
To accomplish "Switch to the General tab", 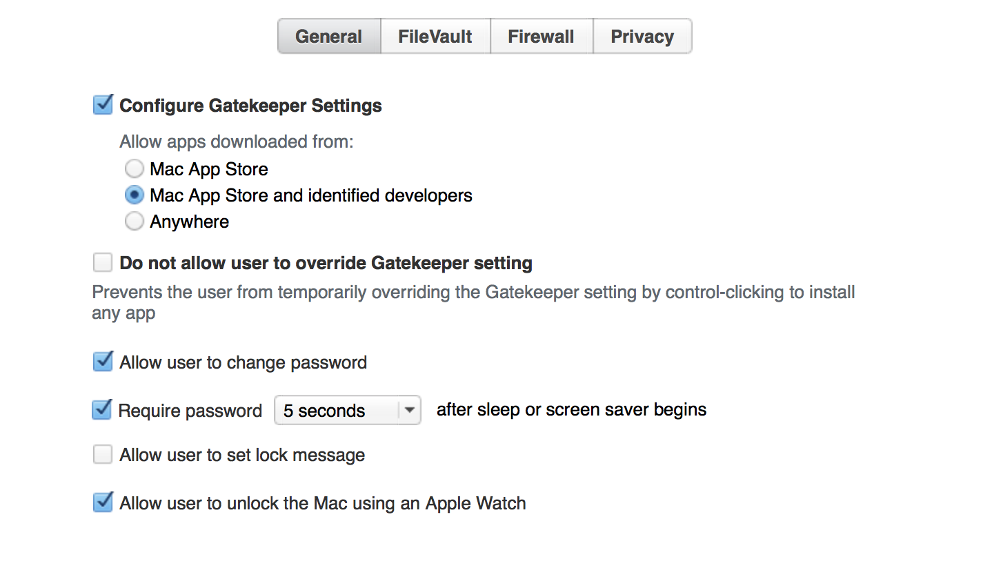I will point(329,37).
